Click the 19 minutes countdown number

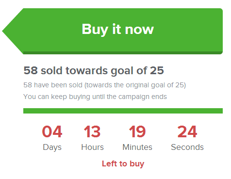click(137, 131)
